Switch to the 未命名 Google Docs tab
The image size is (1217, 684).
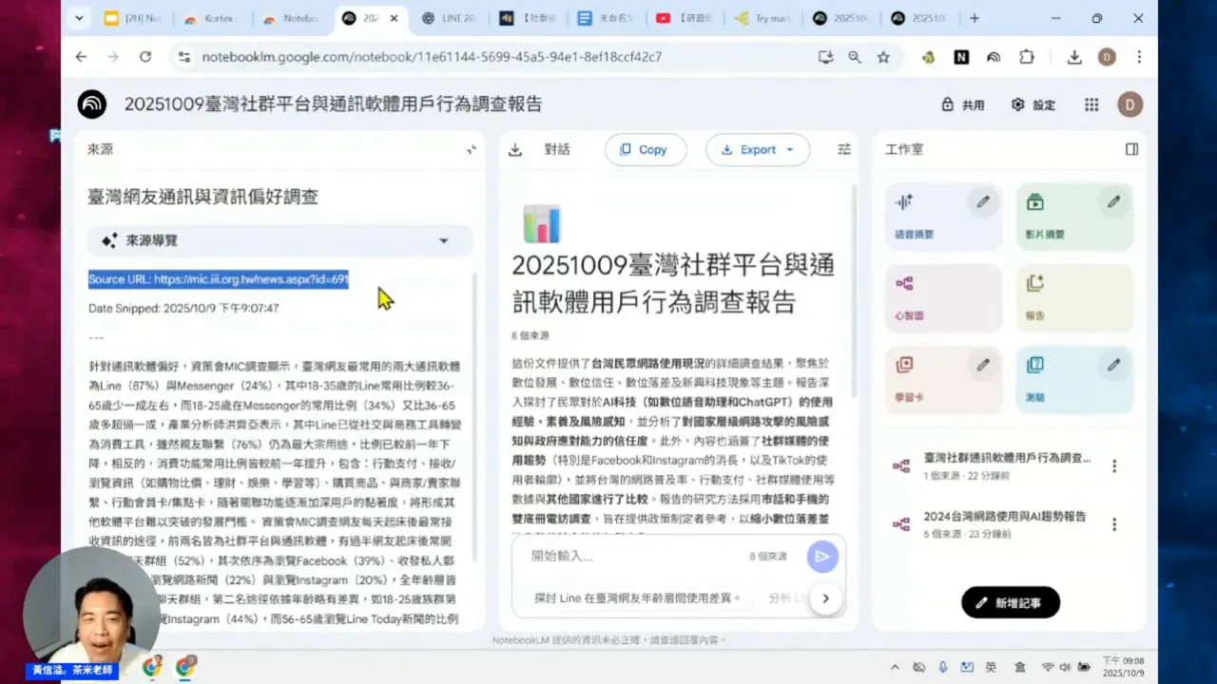[608, 18]
